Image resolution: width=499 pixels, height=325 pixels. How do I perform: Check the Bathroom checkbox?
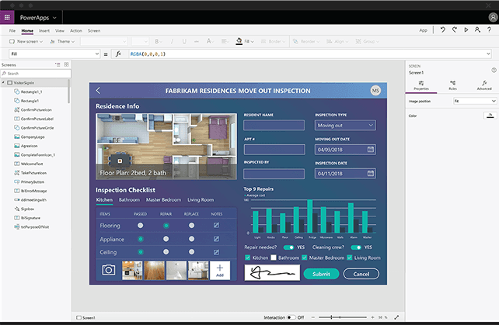274,258
